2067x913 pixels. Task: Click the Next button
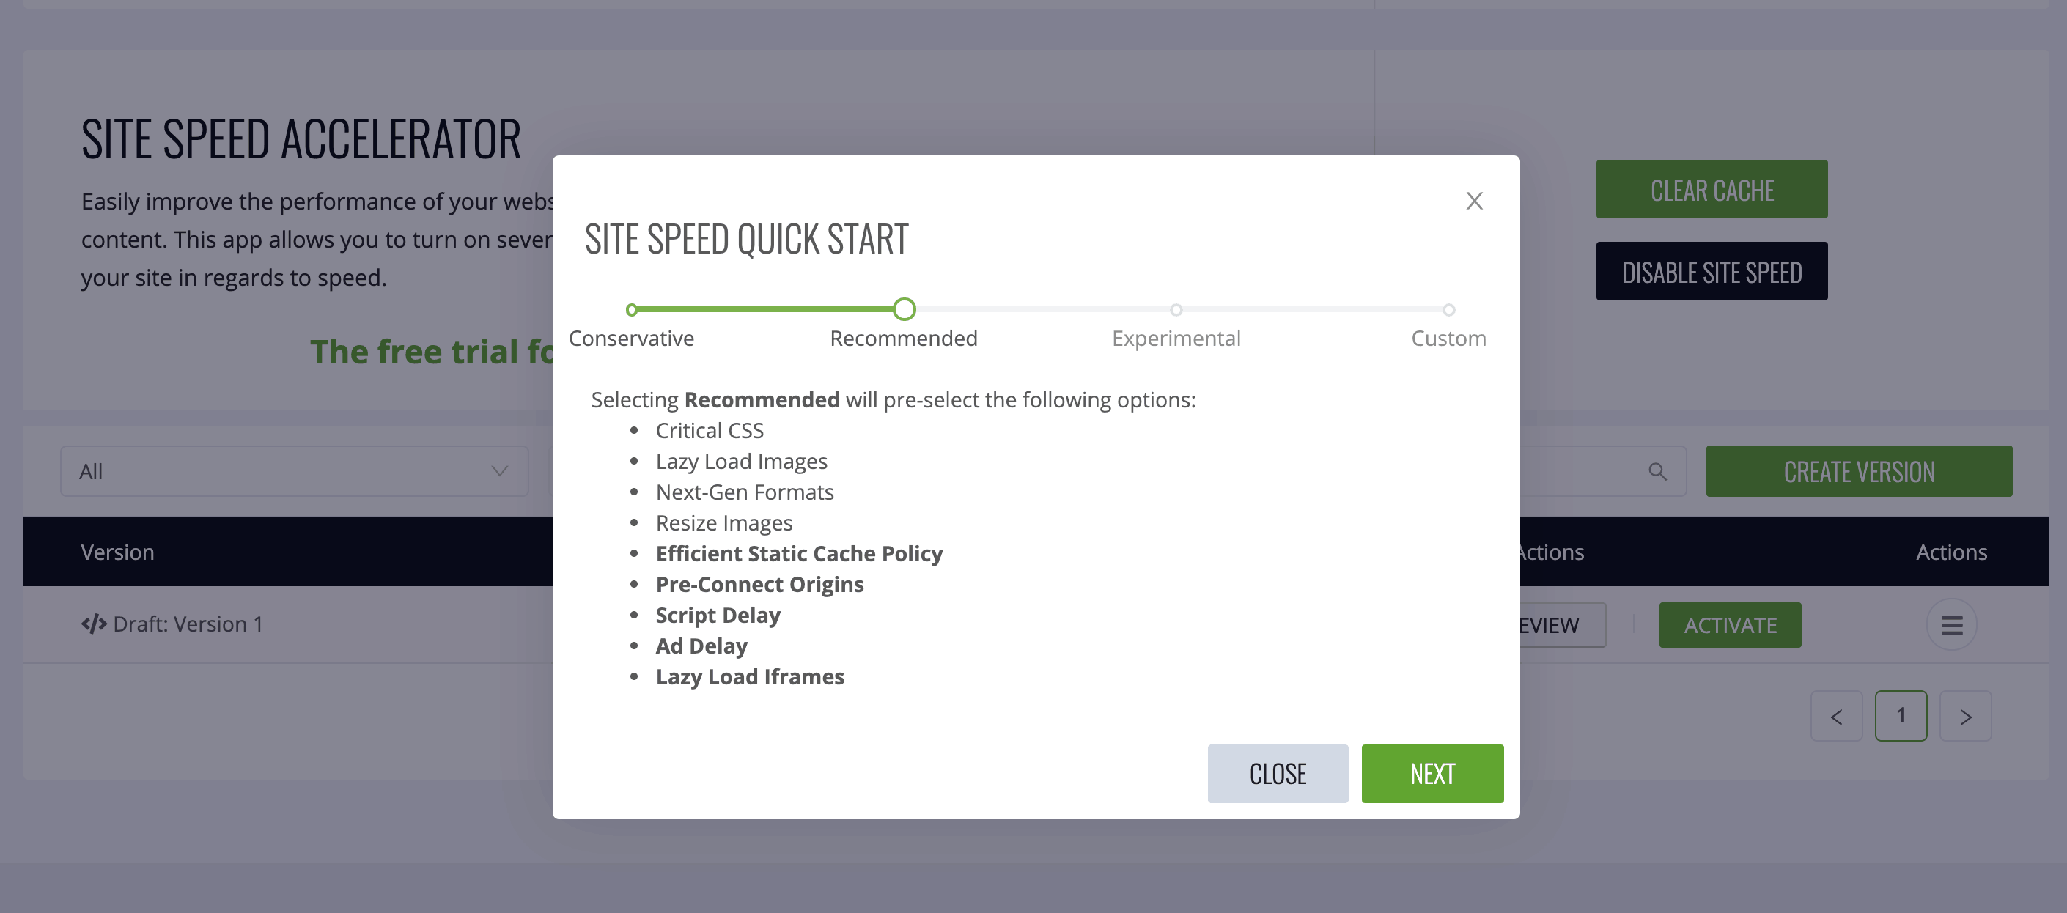pyautogui.click(x=1432, y=773)
